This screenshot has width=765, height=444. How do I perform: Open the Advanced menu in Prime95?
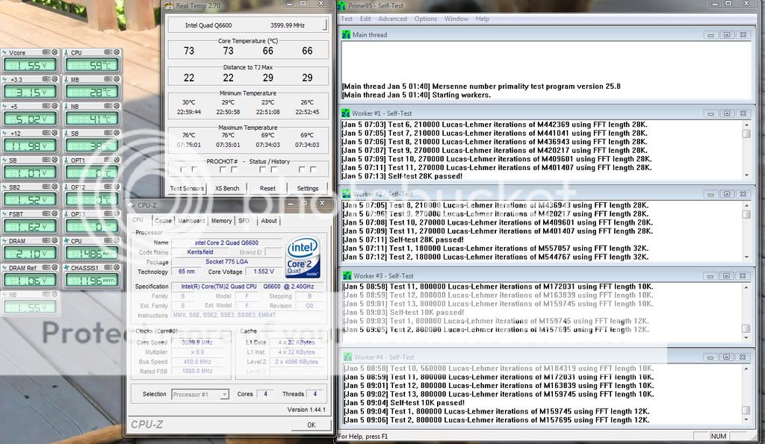[392, 19]
